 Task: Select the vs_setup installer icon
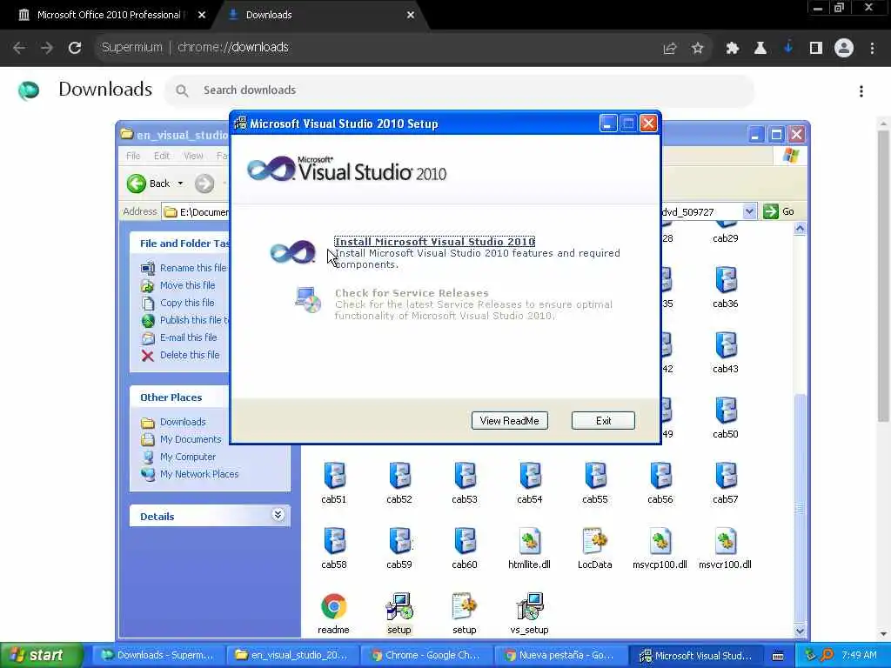pos(530,606)
